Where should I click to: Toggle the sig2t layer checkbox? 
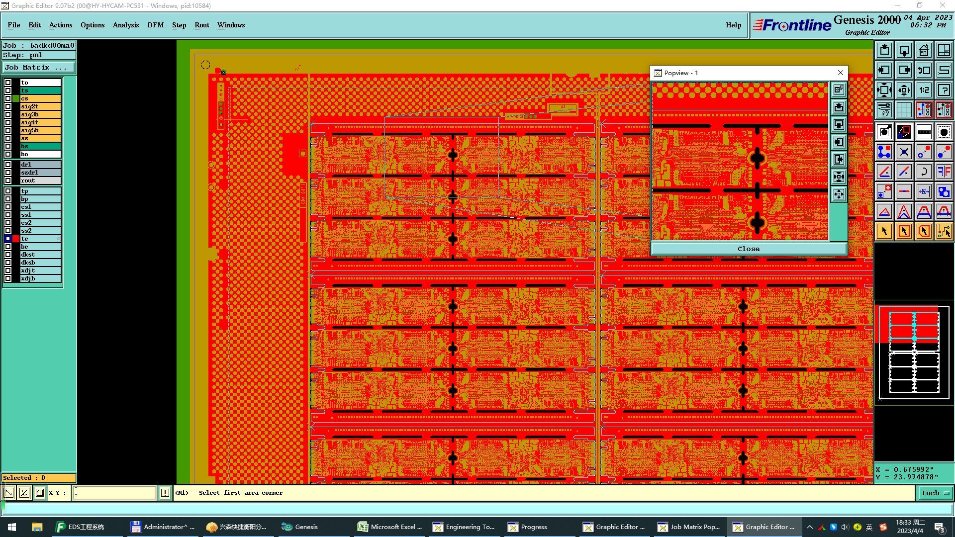coord(8,106)
